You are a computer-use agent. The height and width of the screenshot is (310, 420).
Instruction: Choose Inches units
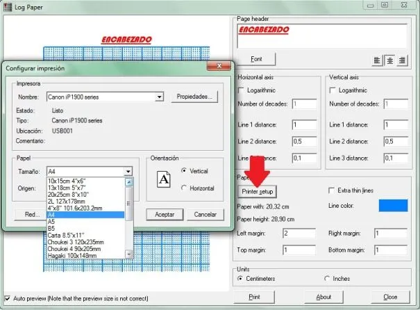327,279
